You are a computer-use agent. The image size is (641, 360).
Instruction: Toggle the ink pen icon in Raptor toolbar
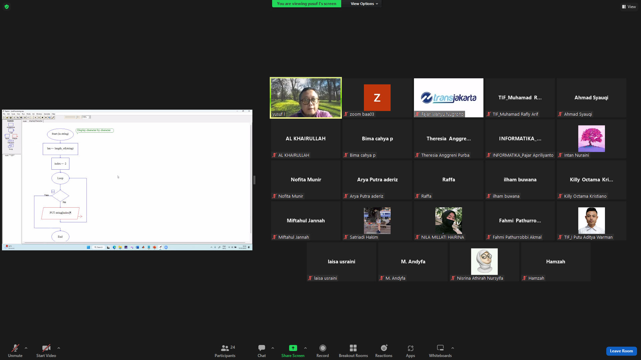click(53, 117)
